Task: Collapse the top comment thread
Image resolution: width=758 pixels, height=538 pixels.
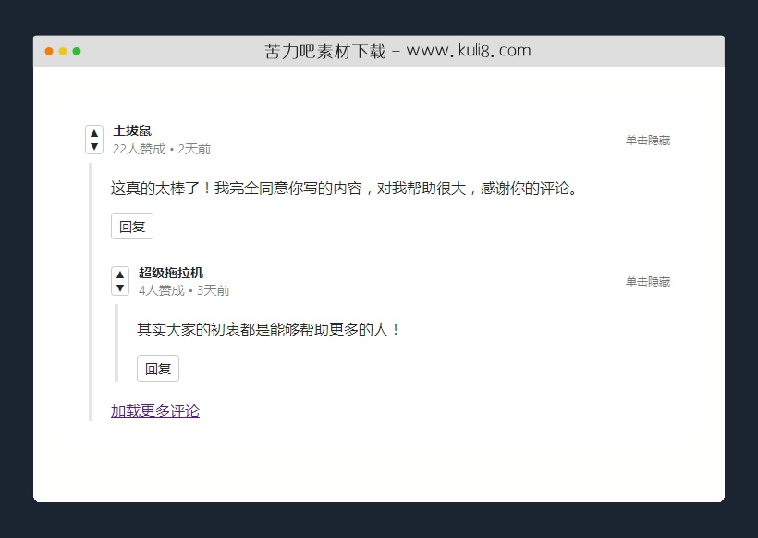Action: [x=647, y=140]
